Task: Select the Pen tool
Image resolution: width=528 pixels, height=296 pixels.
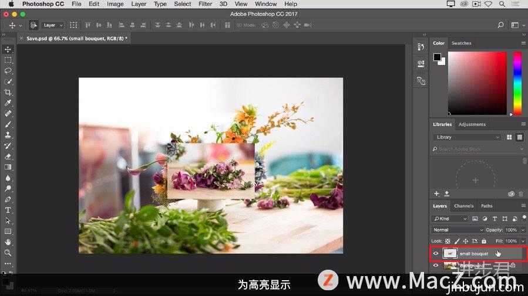Action: (x=8, y=199)
